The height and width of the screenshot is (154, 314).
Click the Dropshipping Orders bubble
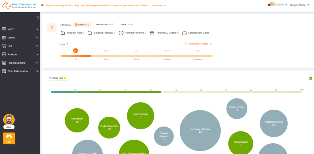(x=274, y=123)
